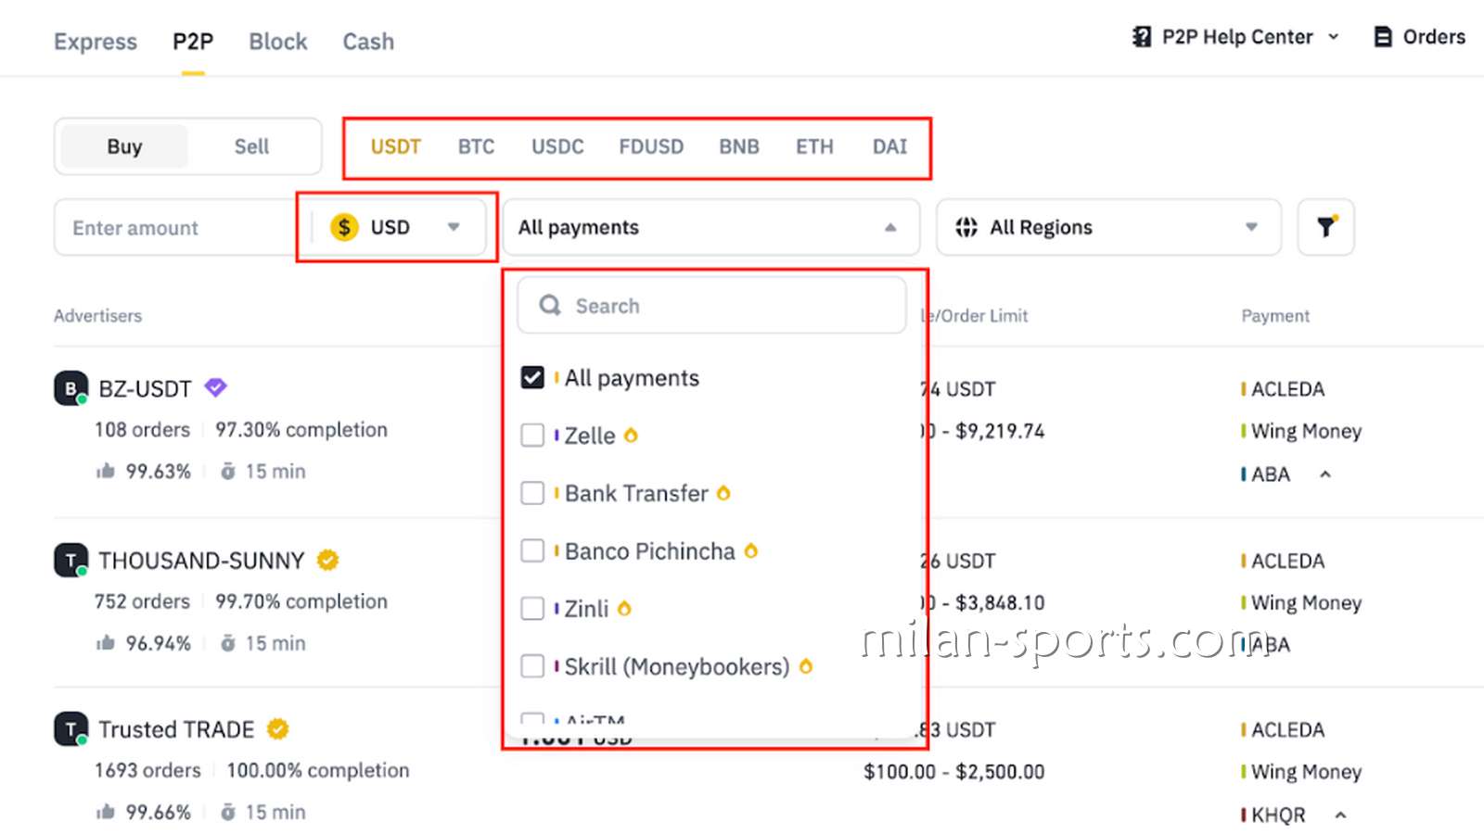This screenshot has height=834, width=1484.
Task: Click the flame icon next to Skrill
Action: click(x=806, y=666)
